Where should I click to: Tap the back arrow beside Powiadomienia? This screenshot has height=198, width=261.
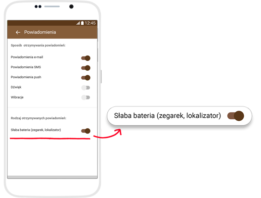pyautogui.click(x=18, y=32)
